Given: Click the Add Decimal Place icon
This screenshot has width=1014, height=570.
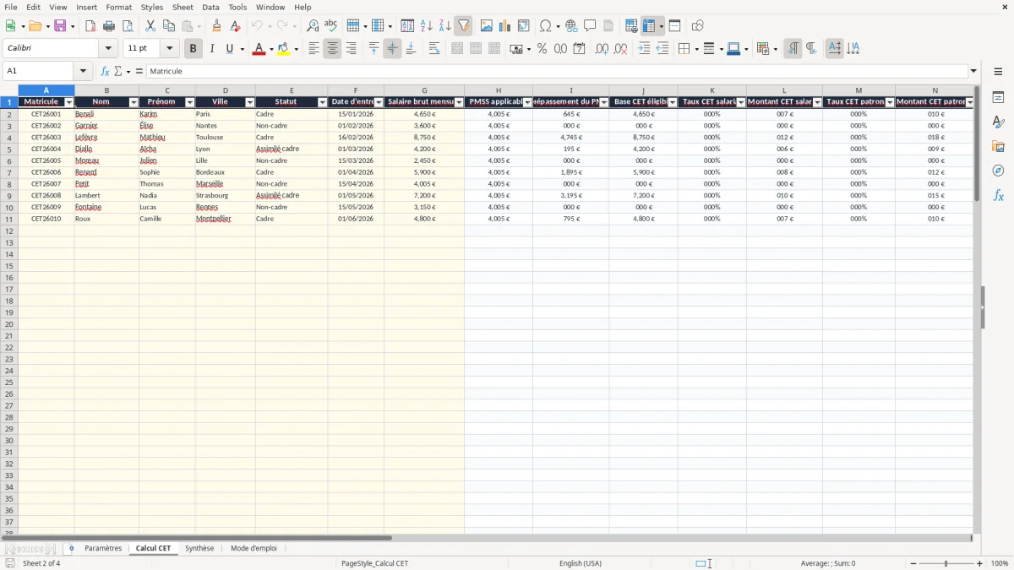Looking at the screenshot, I should tap(601, 49).
